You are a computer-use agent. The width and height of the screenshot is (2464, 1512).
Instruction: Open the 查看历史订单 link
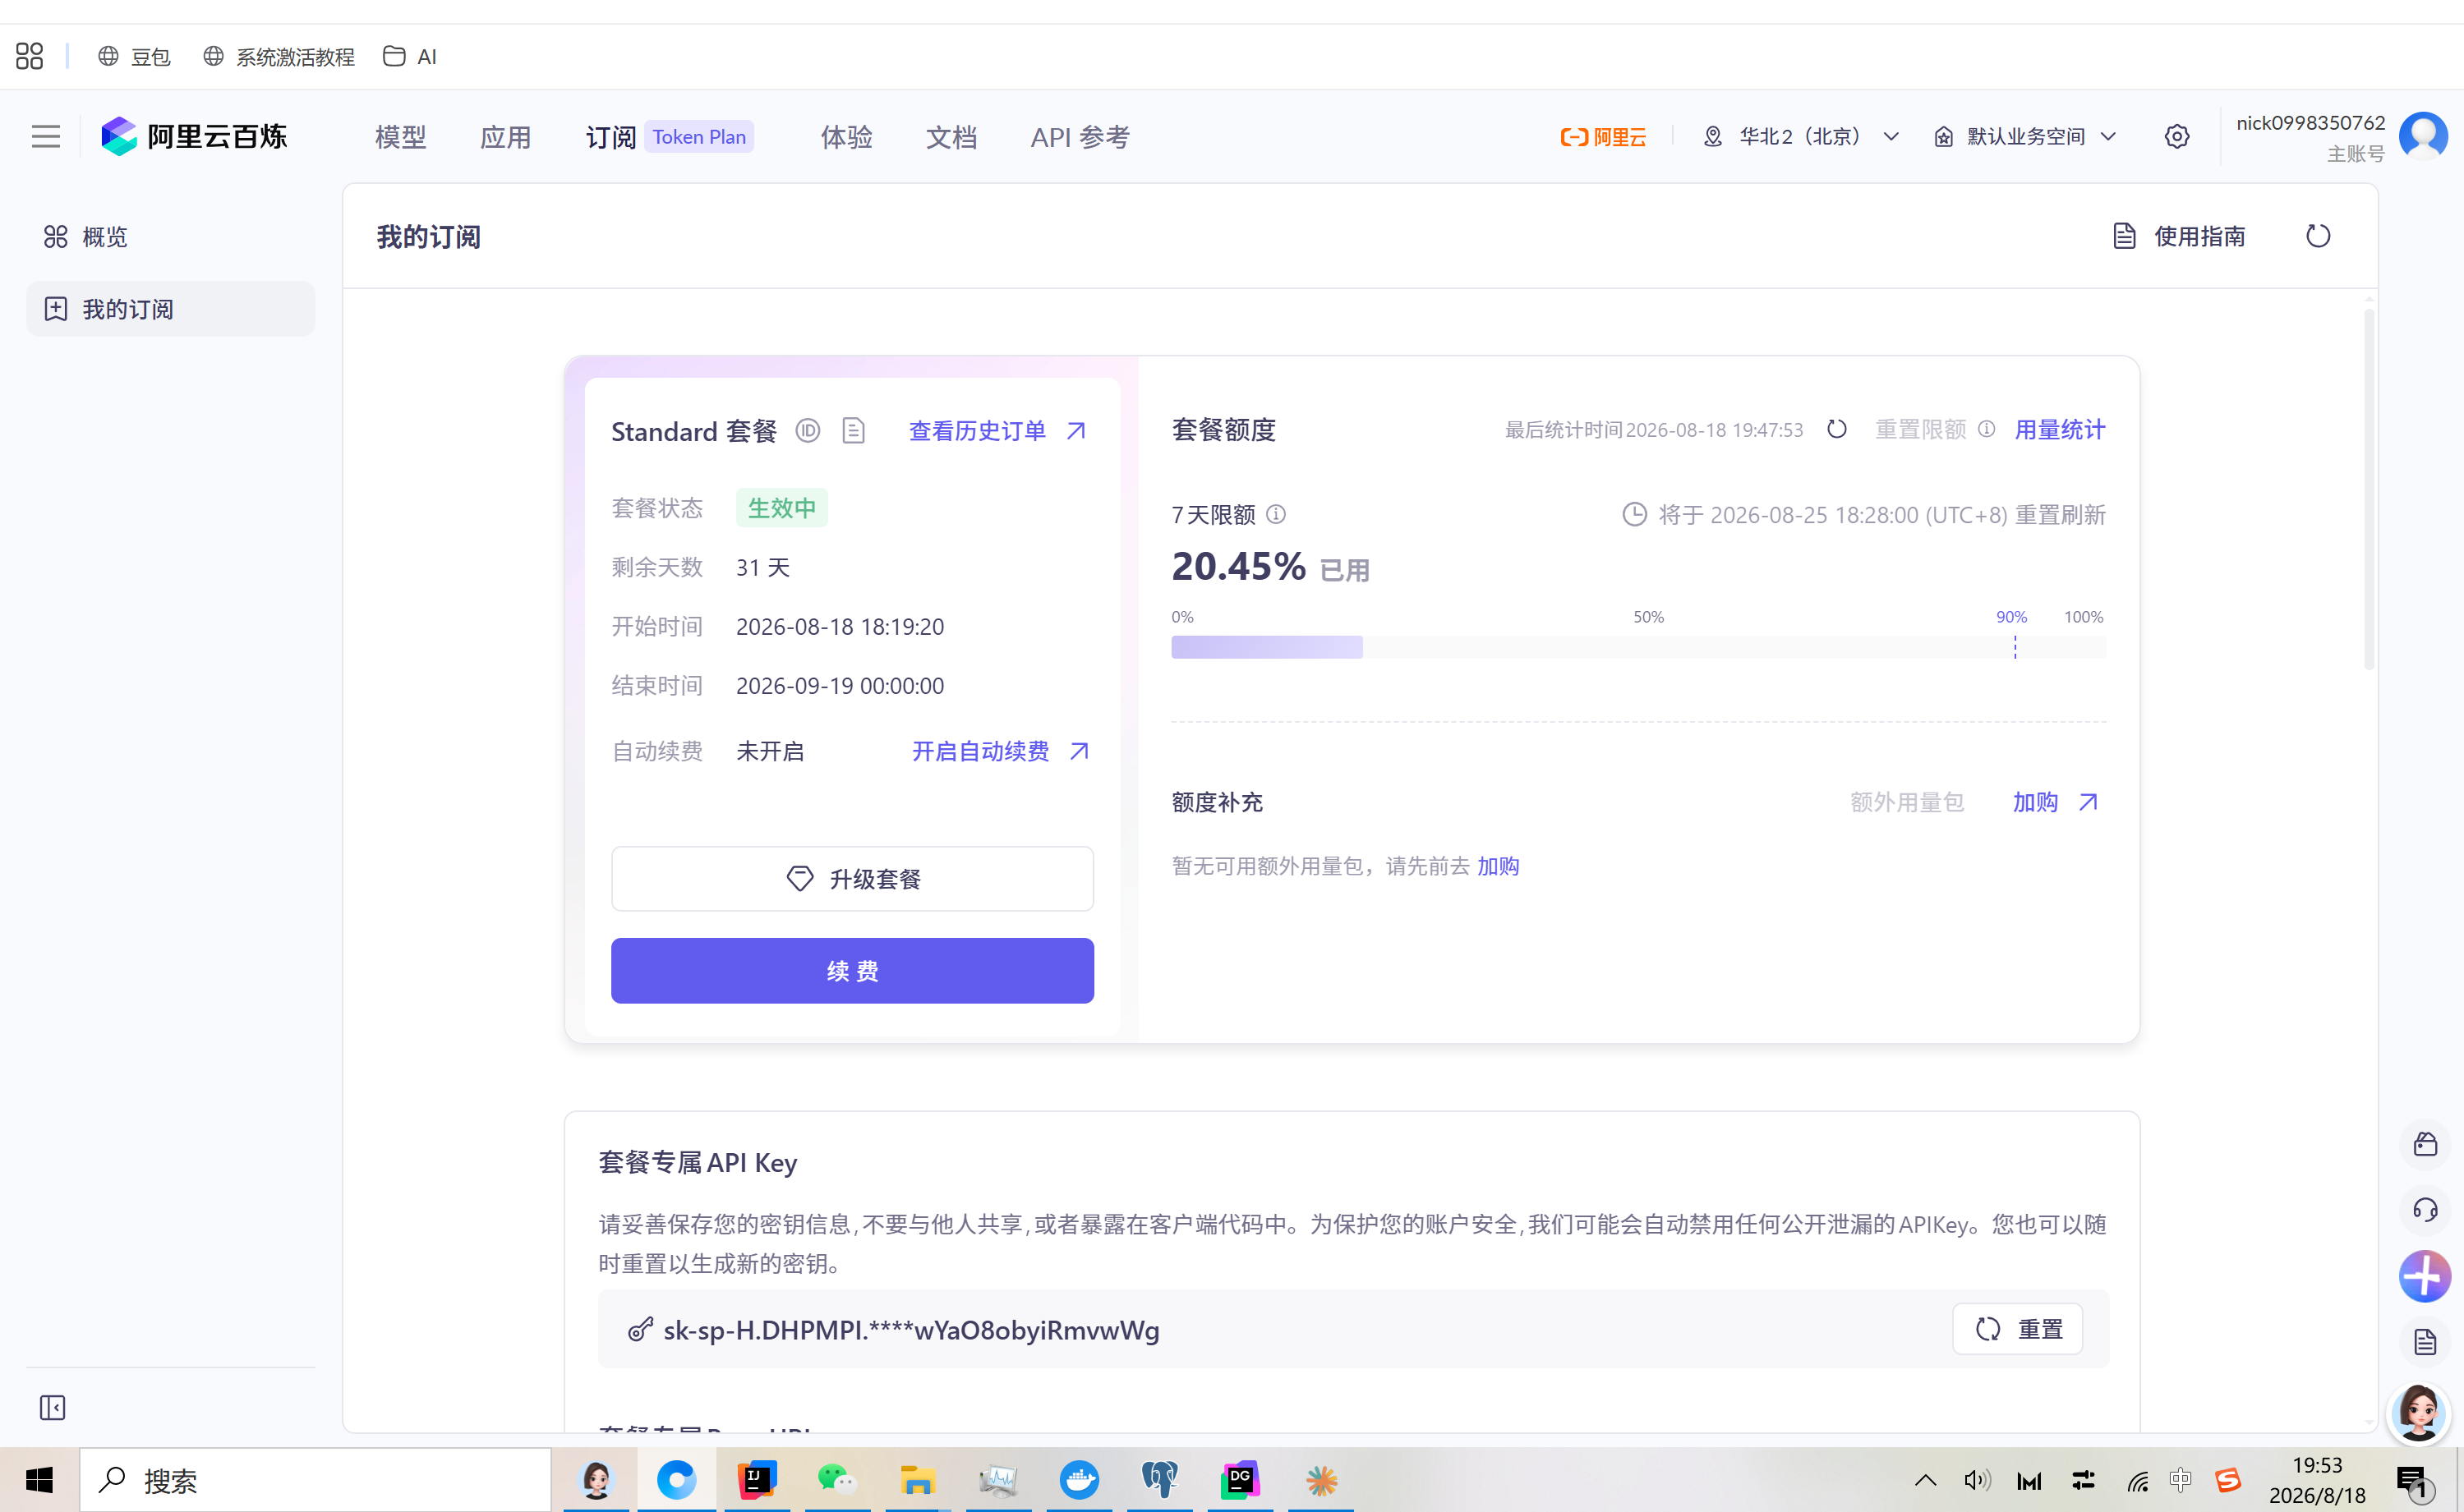pos(997,430)
